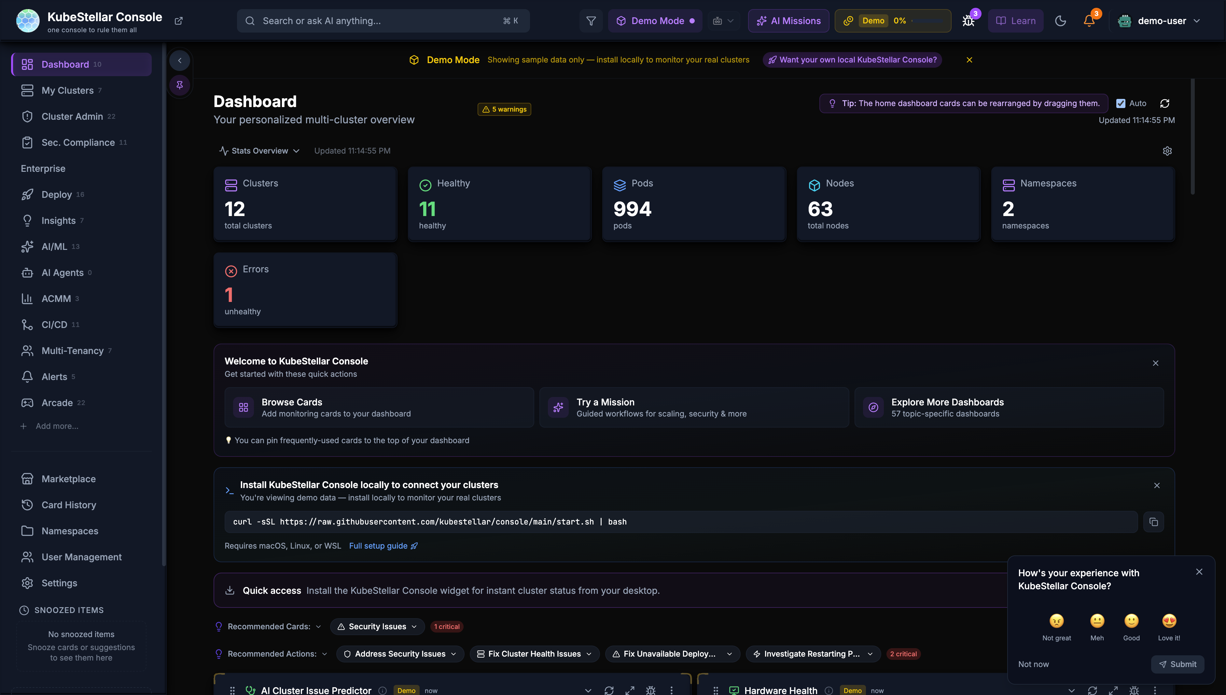Close the experience feedback popup
This screenshot has width=1226, height=695.
(1199, 572)
